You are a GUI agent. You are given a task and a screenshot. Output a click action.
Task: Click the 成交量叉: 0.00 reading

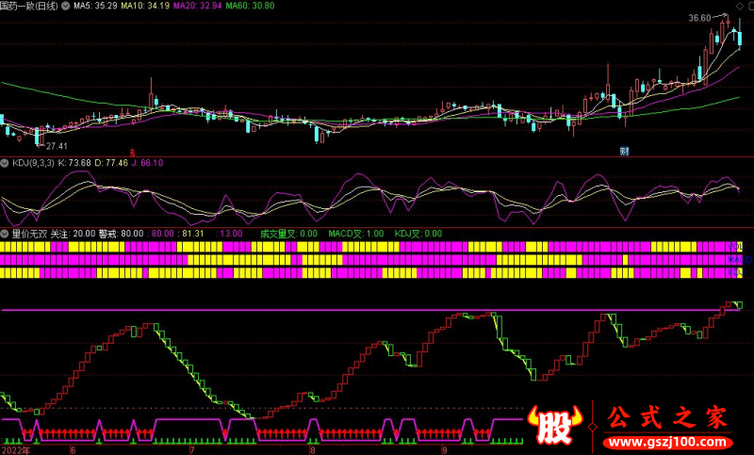(288, 234)
